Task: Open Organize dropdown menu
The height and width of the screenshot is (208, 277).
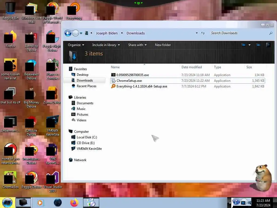Action: coord(76,45)
